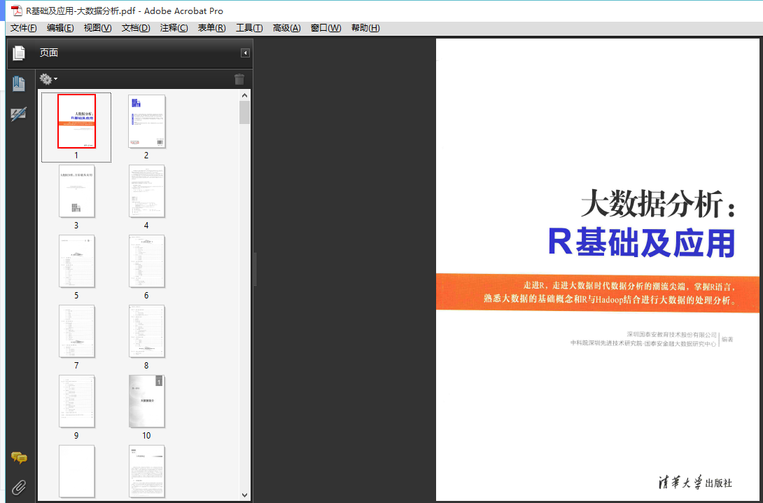Viewport: 763px width, 503px height.
Task: Open the 窗口(W) menu
Action: coord(326,28)
